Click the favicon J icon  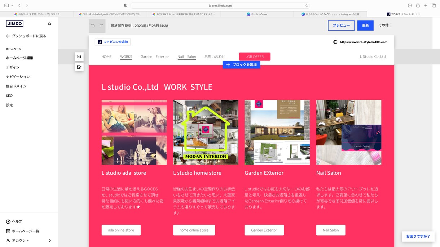click(100, 42)
